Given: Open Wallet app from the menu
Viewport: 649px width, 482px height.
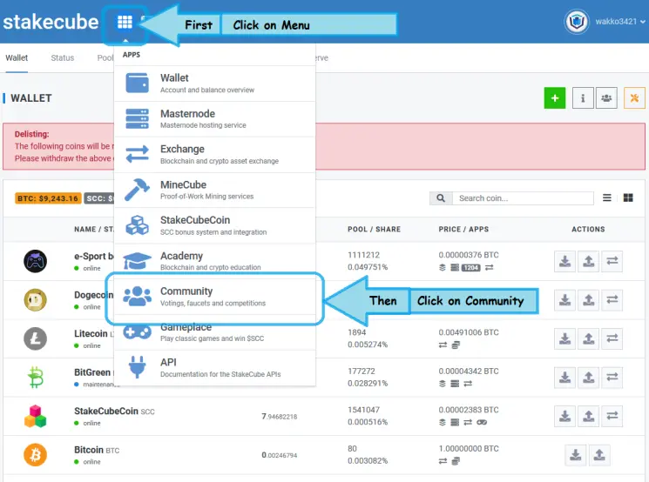Looking at the screenshot, I should click(214, 84).
